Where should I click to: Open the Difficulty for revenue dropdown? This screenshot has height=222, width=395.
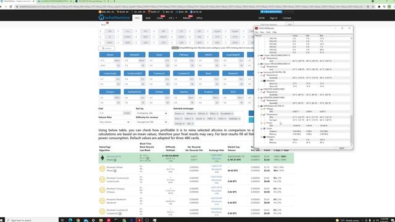[x=152, y=122]
